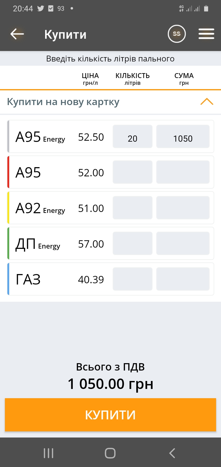This screenshot has height=467, width=221.
Task: Tap the Android back navigation chevron
Action: pos(172,453)
